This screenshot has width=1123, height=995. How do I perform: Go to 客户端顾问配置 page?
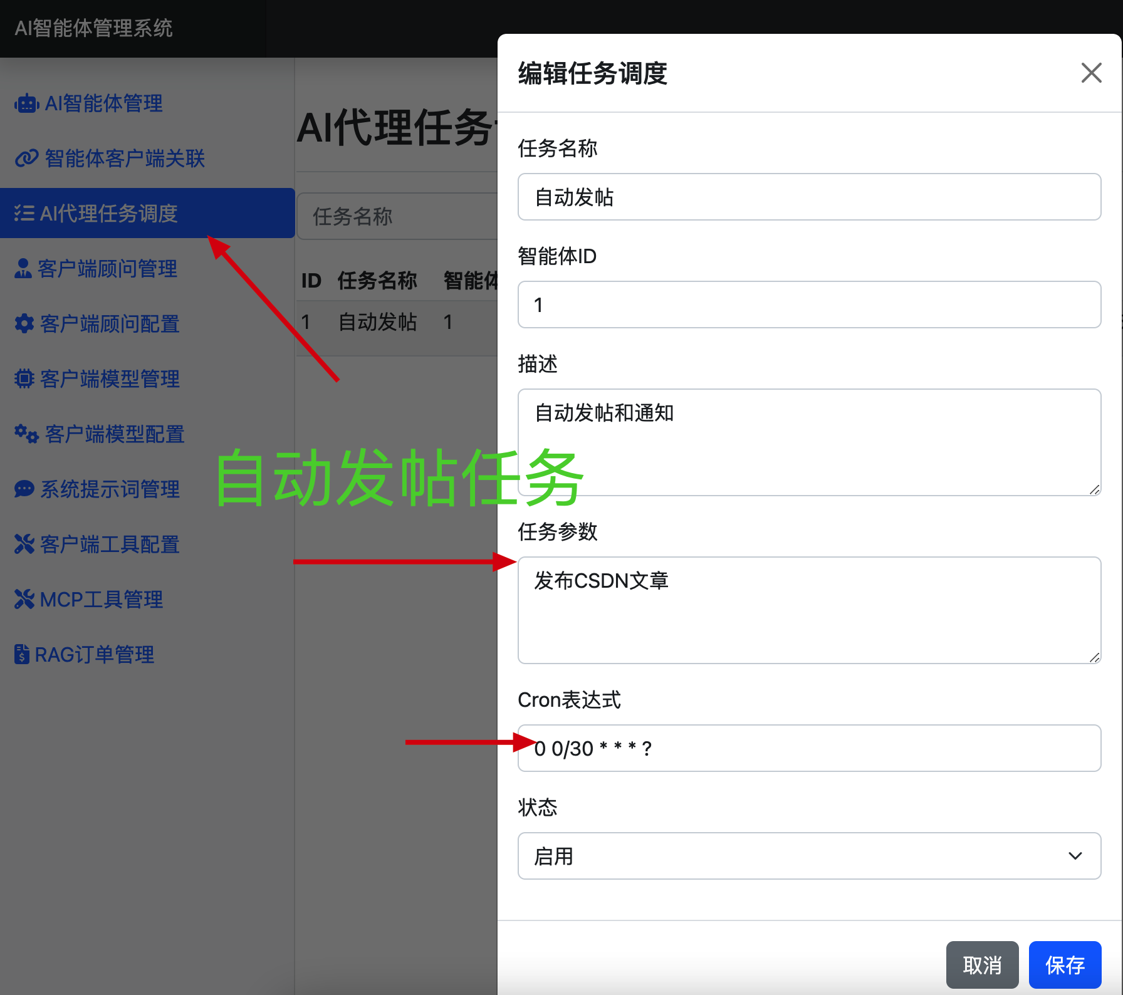coord(147,323)
